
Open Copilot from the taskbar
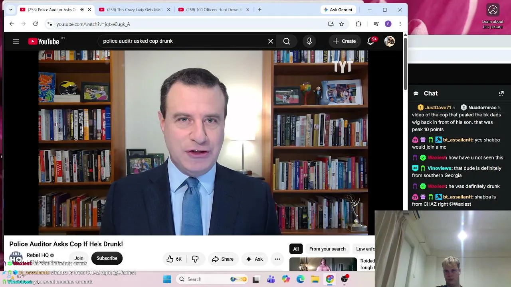click(x=285, y=279)
